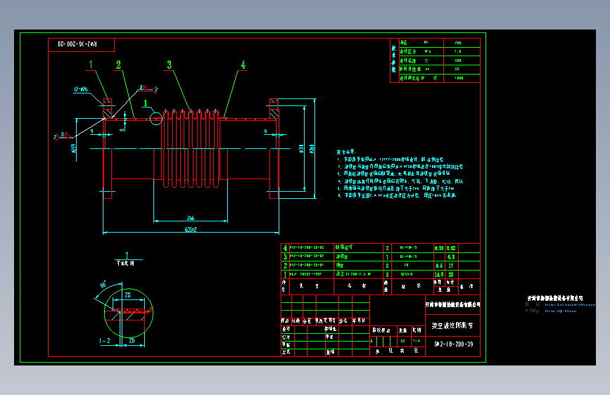Image resolution: width=610 pixels, height=395 pixels.
Task: Select the 28 dimension in the detail view
Action: [x=127, y=295]
